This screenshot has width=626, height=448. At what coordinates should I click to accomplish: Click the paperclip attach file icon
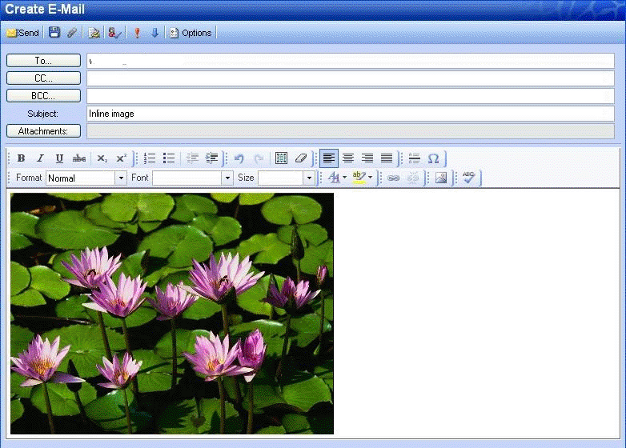point(72,33)
